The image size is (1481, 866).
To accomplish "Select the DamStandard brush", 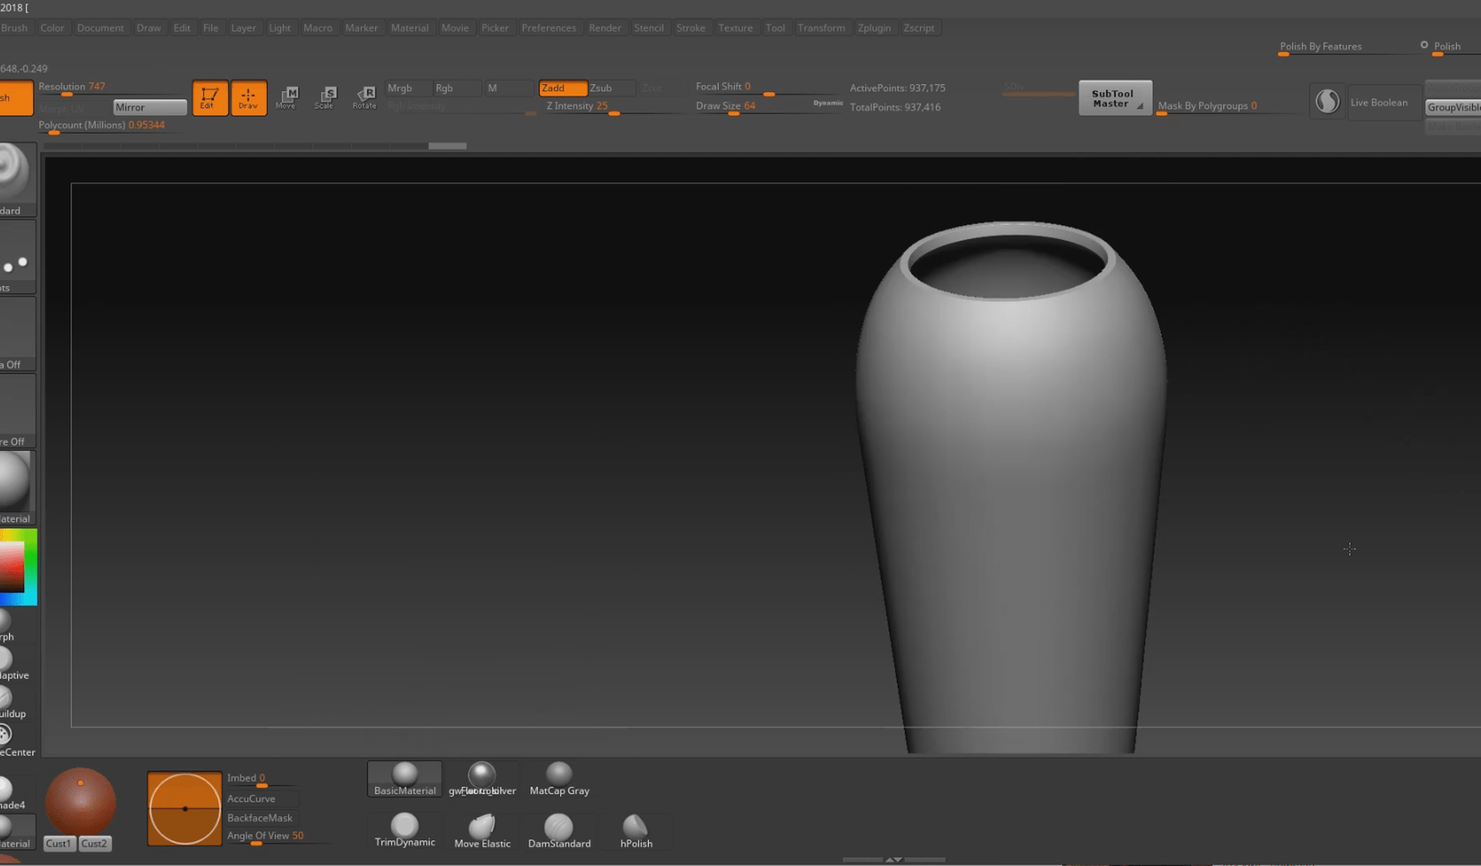I will click(x=559, y=831).
